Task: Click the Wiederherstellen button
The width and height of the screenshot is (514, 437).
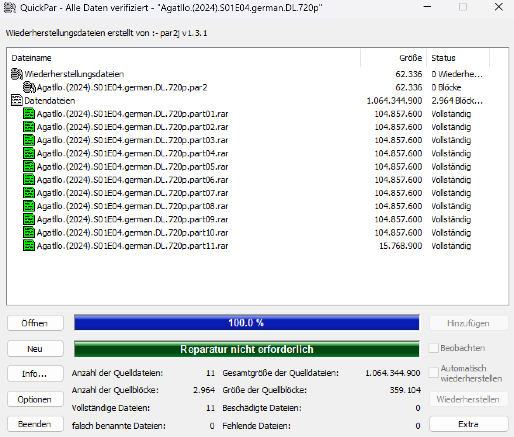Action: [x=469, y=399]
